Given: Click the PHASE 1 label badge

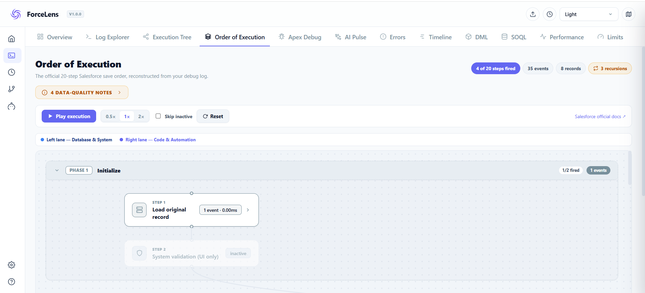Looking at the screenshot, I should (x=79, y=170).
